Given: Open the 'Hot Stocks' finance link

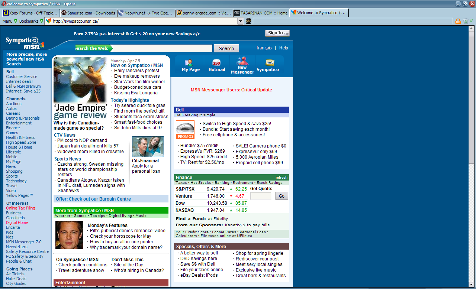Looking at the screenshot, I should pyautogui.click(x=200, y=183).
